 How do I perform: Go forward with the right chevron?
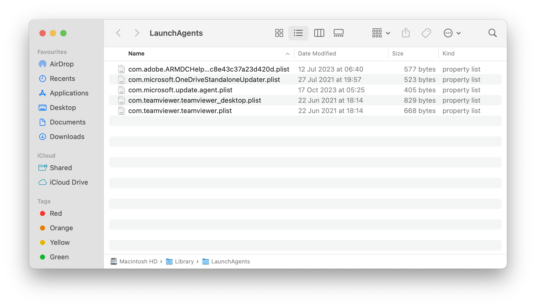coord(137,33)
